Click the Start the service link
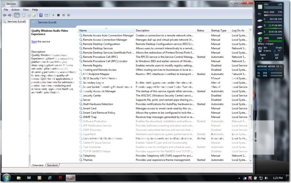 (34, 42)
